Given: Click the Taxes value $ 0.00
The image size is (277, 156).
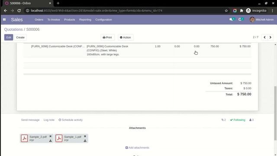Looking at the screenshot, I should 247,88.
